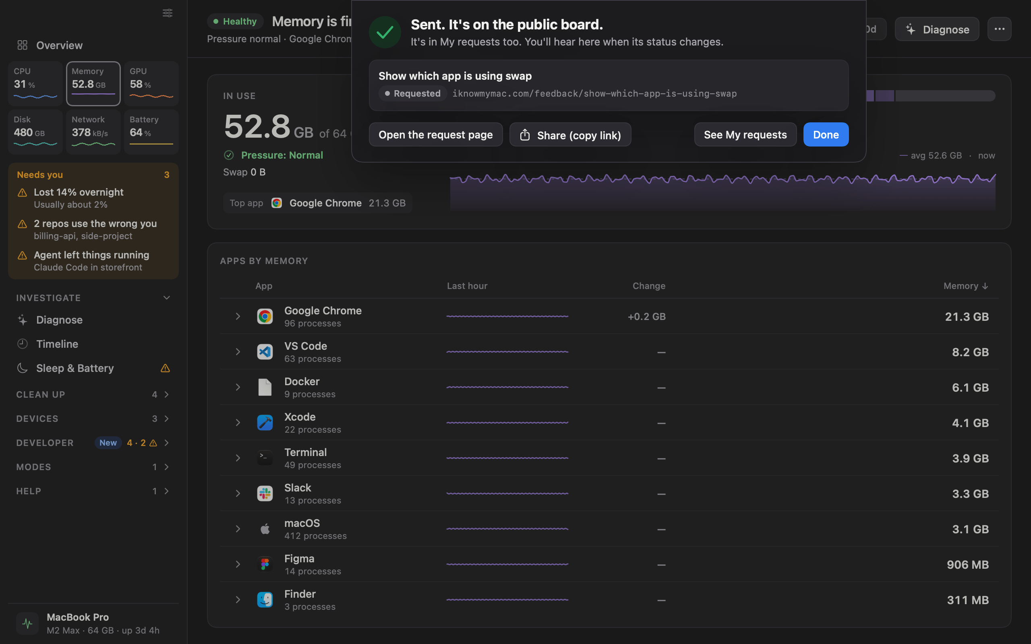The image size is (1031, 644).
Task: Open Overview in the sidebar
Action: [93, 45]
